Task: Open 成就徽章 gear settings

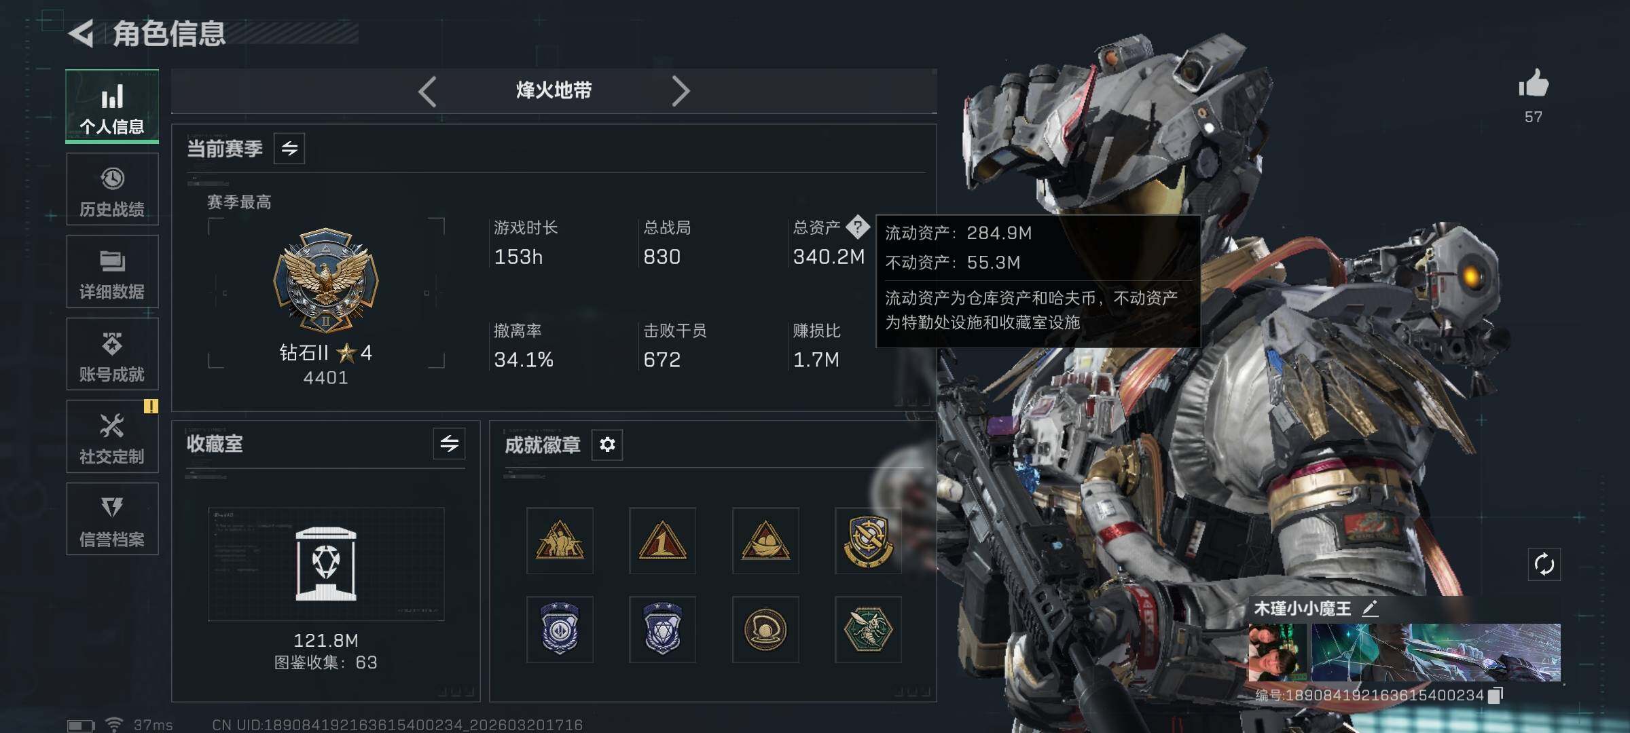Action: (x=607, y=445)
